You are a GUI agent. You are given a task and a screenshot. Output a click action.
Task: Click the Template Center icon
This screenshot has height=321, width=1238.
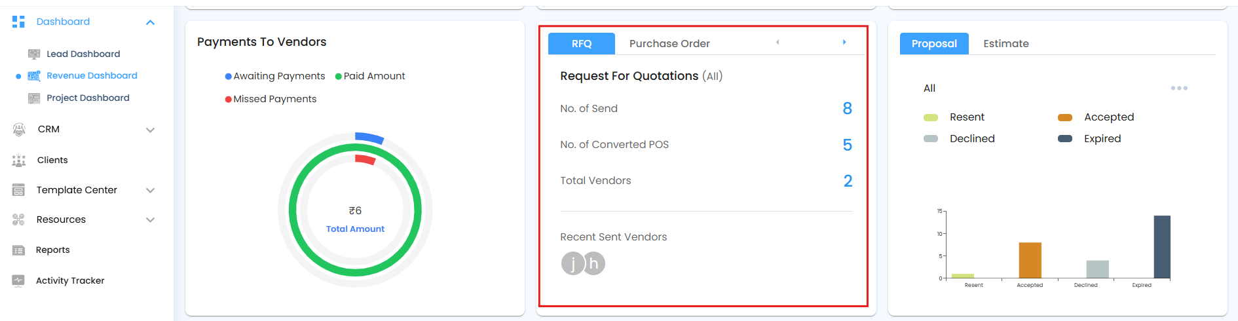click(x=18, y=190)
